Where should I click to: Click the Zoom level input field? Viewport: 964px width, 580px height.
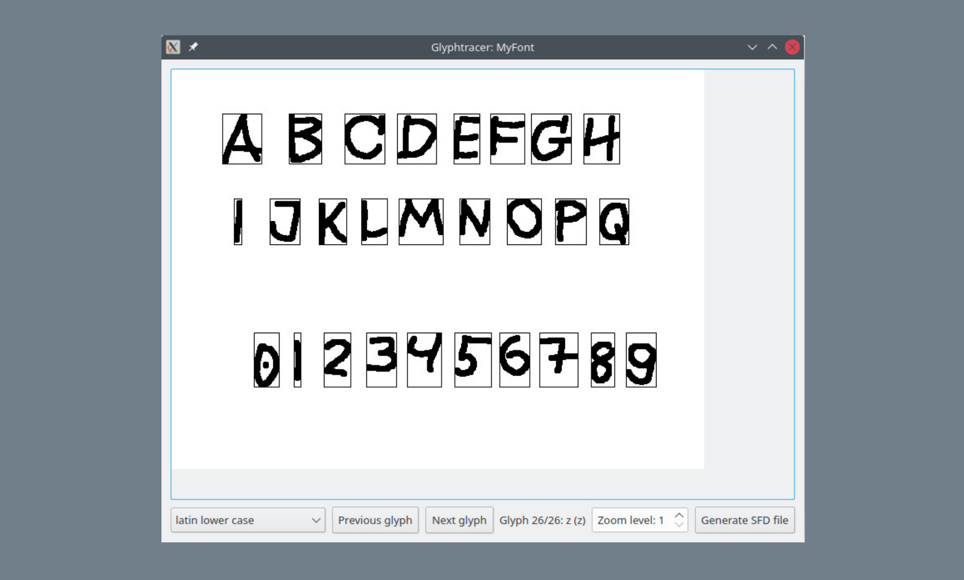pos(639,520)
